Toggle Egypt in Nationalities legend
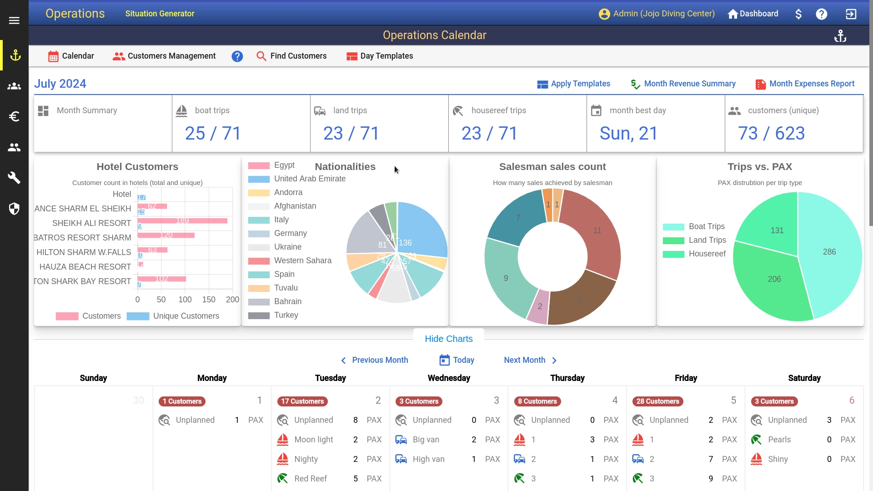The width and height of the screenshot is (873, 491). 271,165
